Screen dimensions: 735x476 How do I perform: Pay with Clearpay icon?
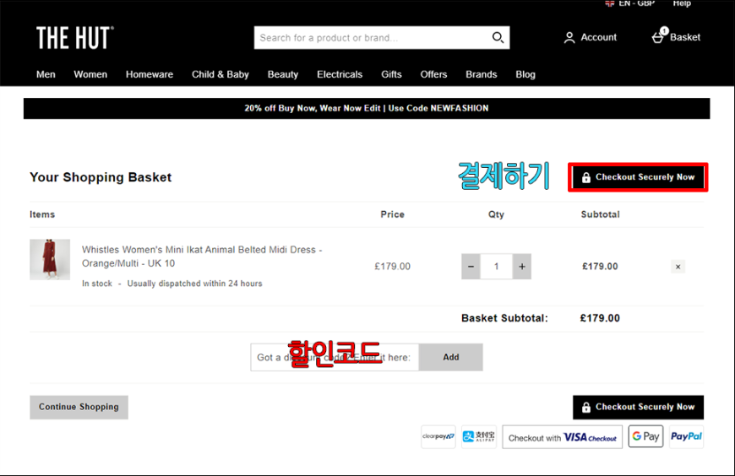pos(438,436)
